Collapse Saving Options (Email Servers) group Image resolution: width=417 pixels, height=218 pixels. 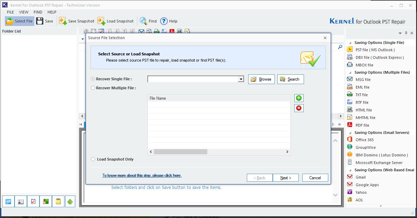tap(350, 133)
